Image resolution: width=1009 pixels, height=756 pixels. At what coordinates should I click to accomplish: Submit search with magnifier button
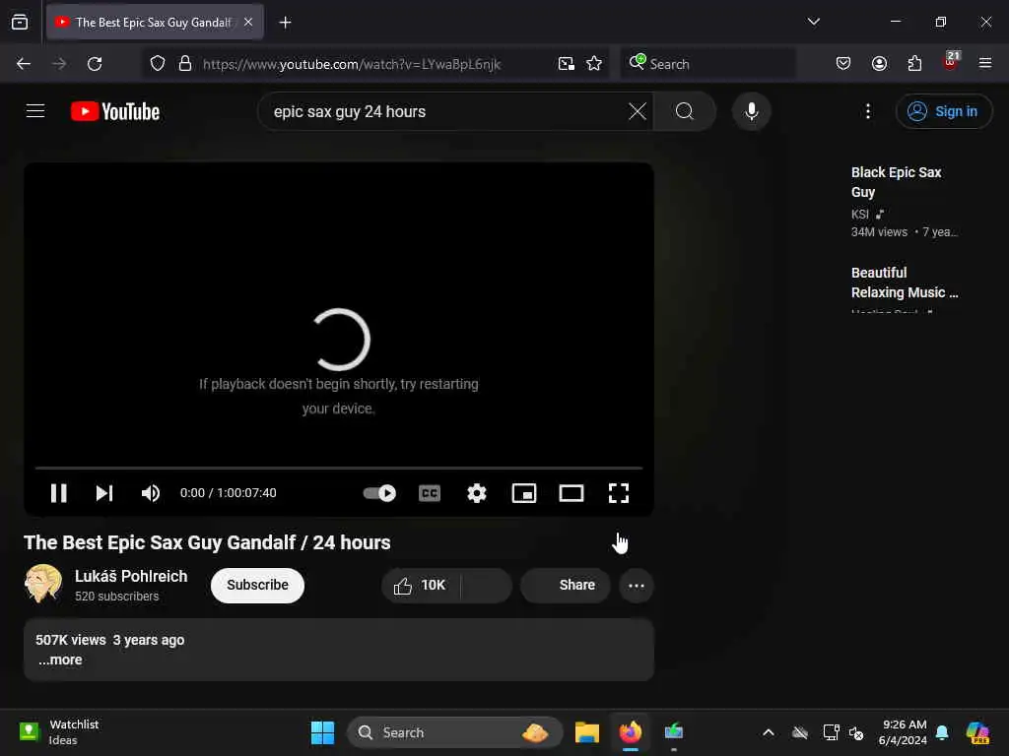pos(685,111)
